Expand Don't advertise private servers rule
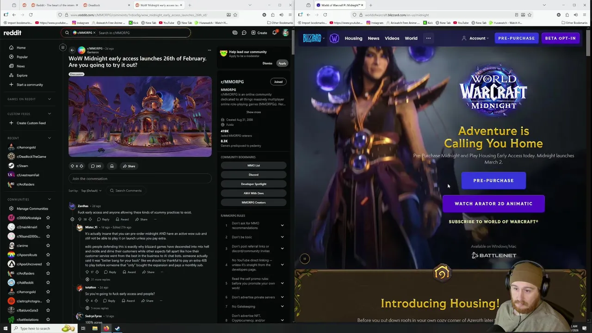 pyautogui.click(x=282, y=297)
